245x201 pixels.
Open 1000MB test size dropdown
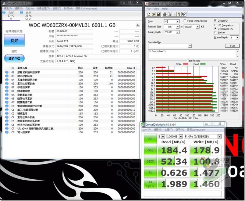click(x=181, y=136)
